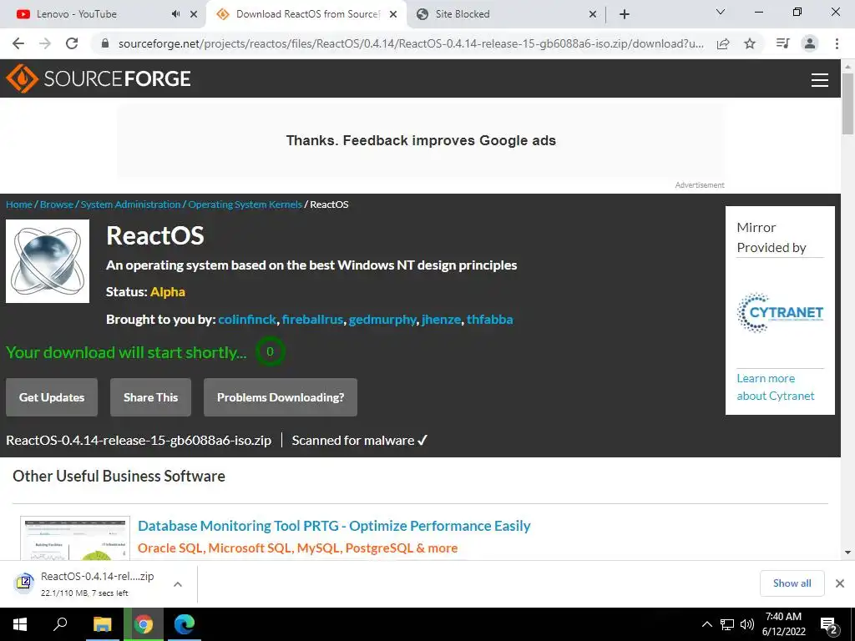Click the address bar URL
This screenshot has width=855, height=641.
pos(411,43)
